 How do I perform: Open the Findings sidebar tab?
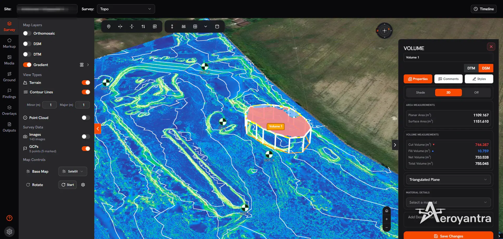coord(9,94)
